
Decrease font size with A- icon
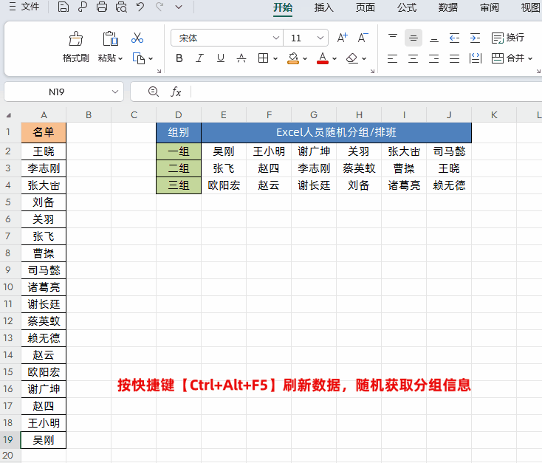click(x=363, y=38)
